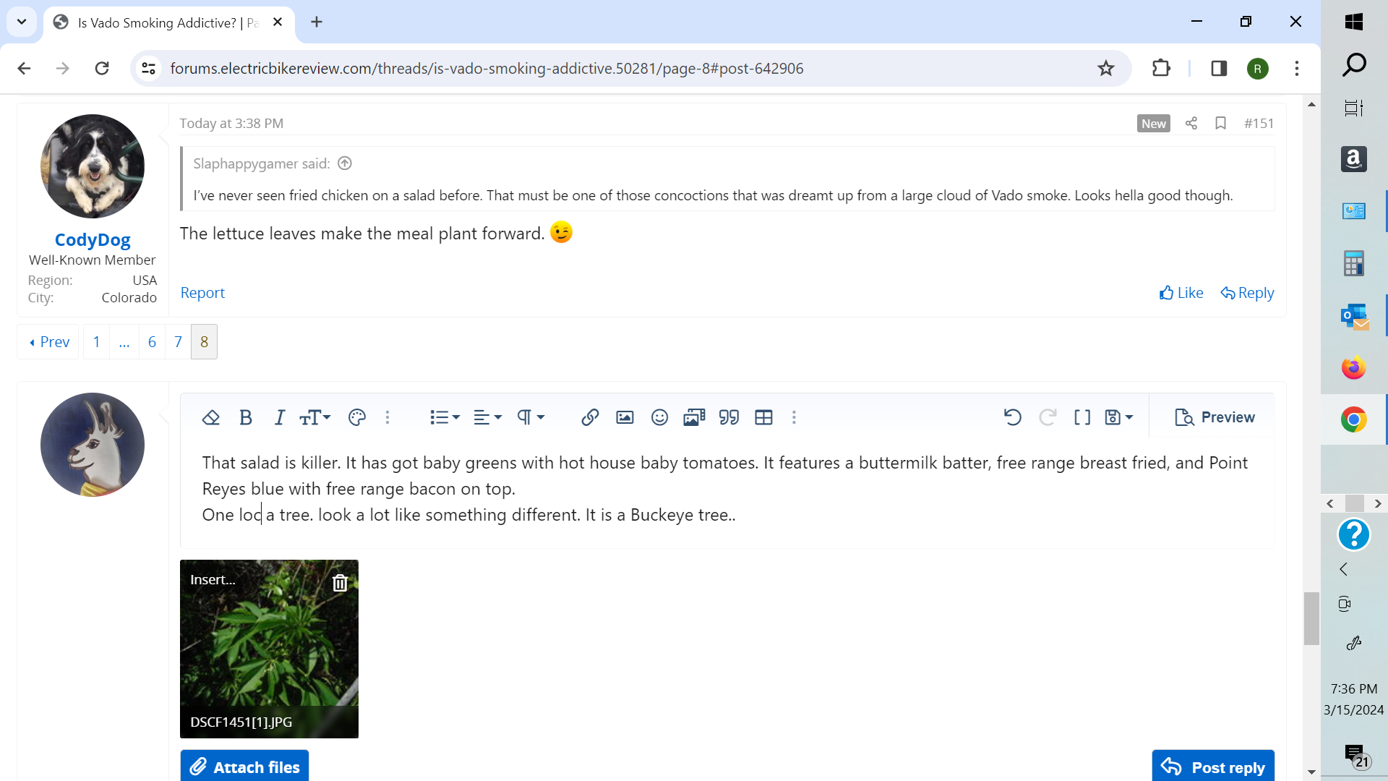Click the Post reply button
1388x781 pixels.
(x=1213, y=767)
